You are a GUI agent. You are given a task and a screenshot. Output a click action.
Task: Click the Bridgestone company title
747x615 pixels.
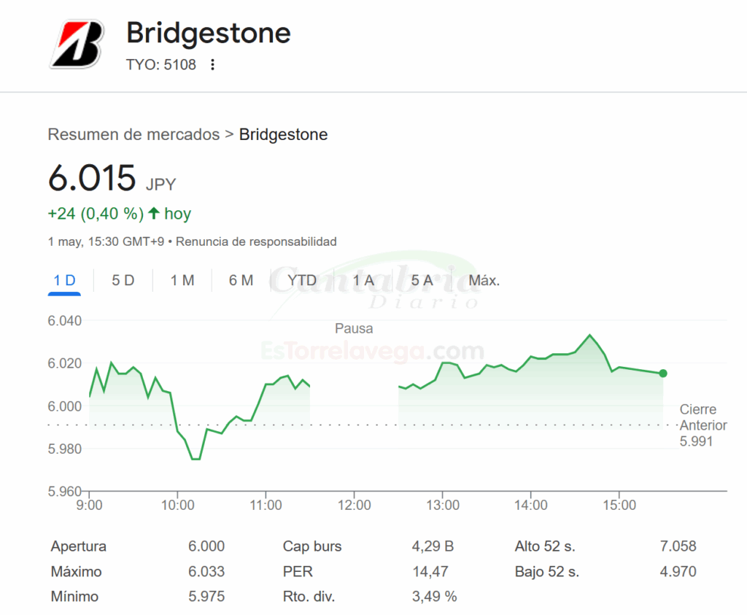pos(209,34)
